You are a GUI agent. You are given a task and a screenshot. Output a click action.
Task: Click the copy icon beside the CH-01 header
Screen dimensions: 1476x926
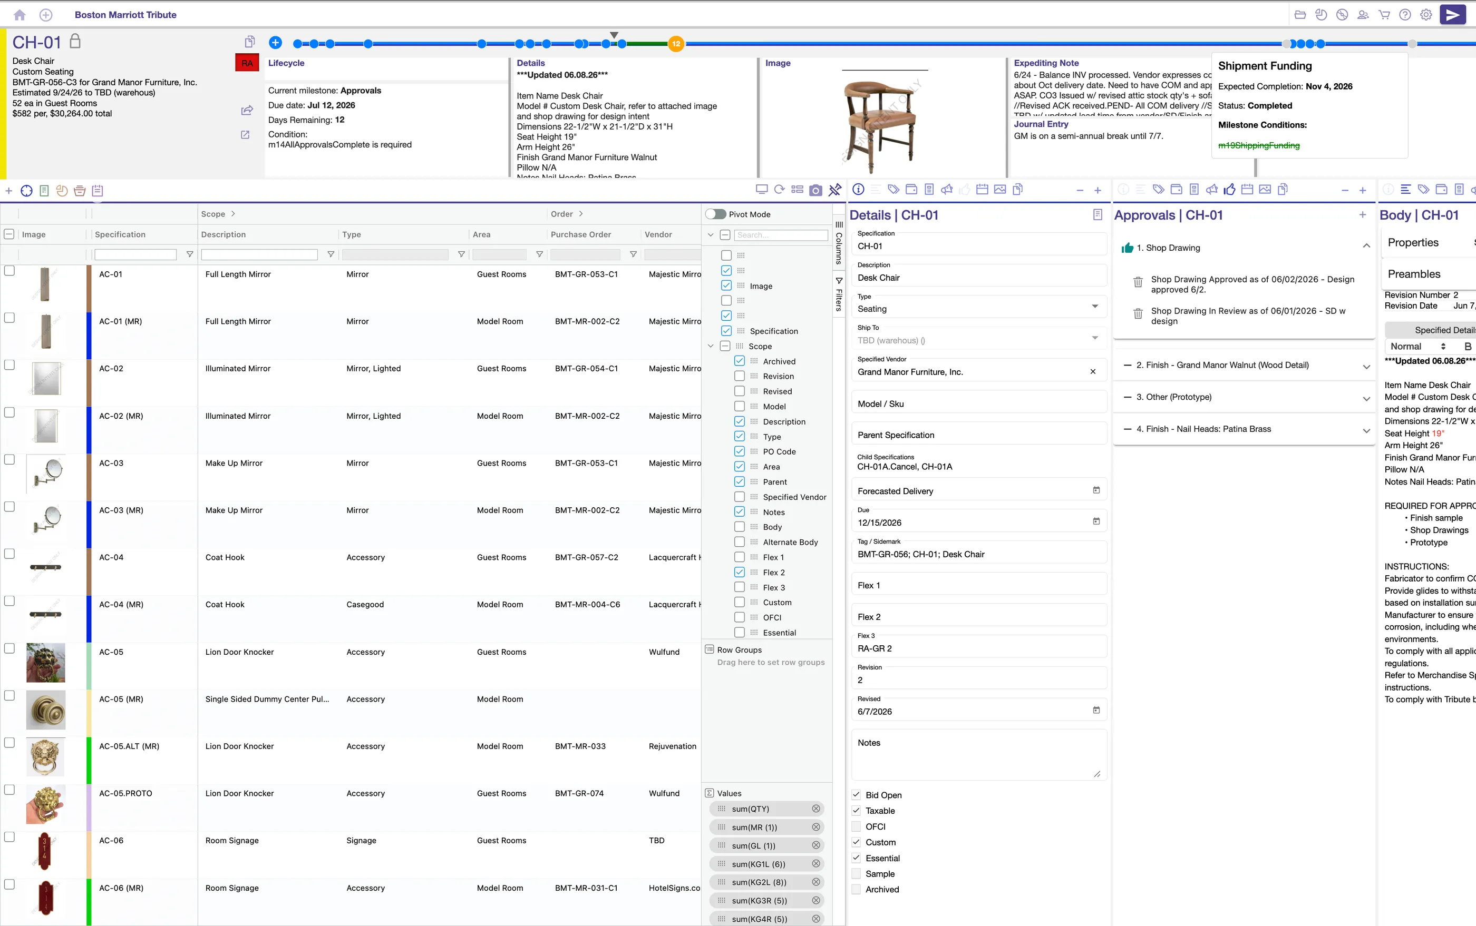249,42
